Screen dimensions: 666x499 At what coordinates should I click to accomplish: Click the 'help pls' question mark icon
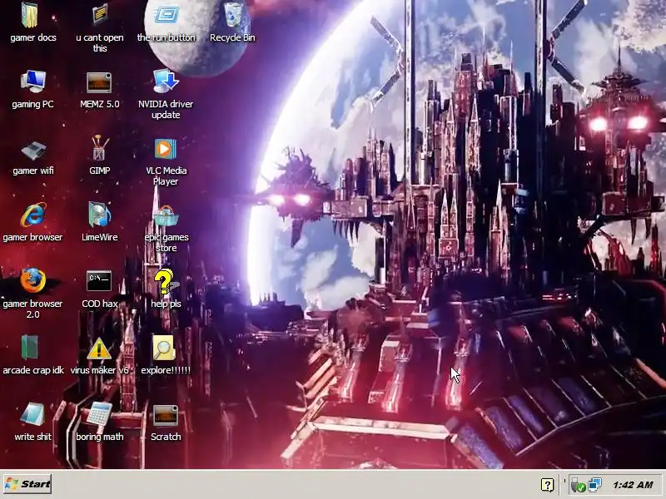pos(166,282)
